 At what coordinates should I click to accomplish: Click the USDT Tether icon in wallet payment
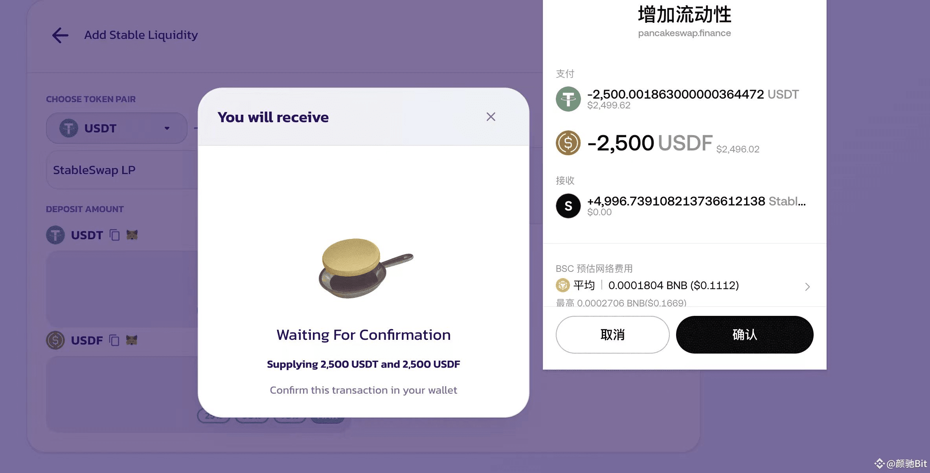coord(568,99)
